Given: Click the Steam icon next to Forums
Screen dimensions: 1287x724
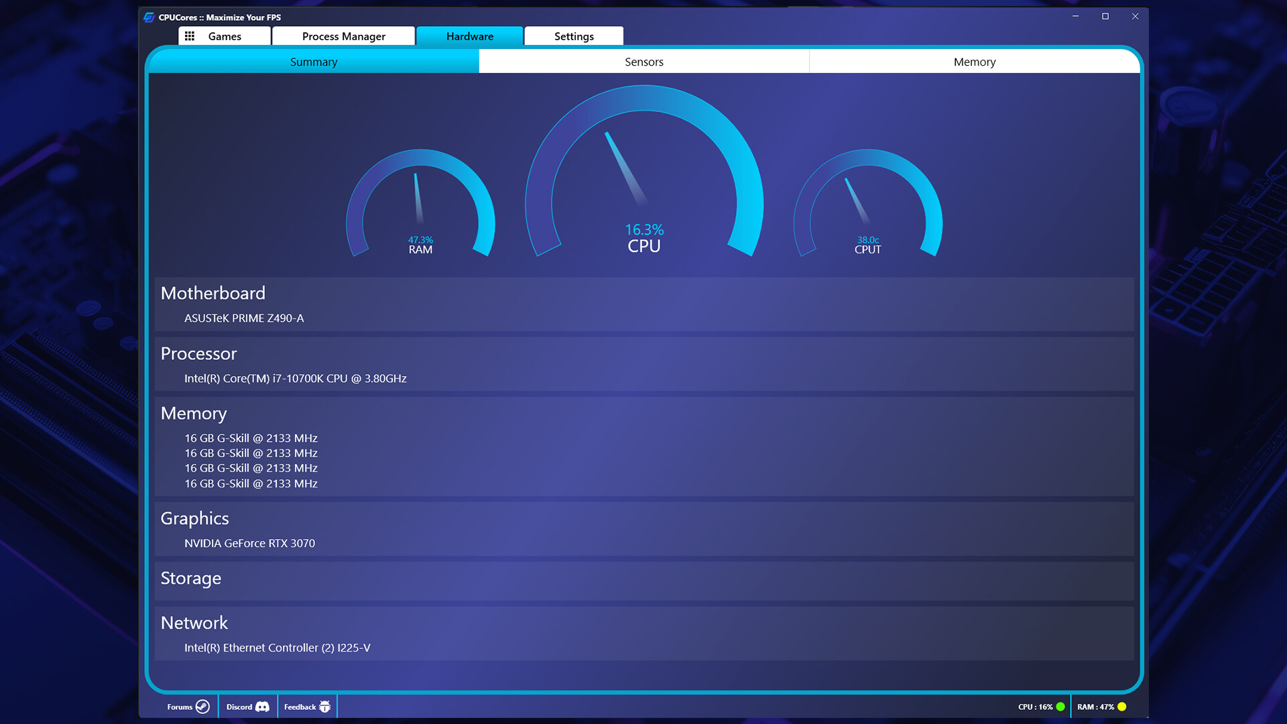Looking at the screenshot, I should pos(203,706).
